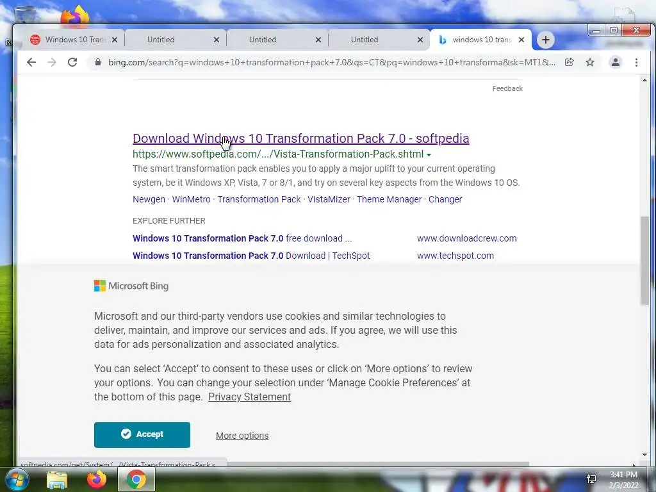Image resolution: width=656 pixels, height=492 pixels.
Task: Open the Theme Manager sublink
Action: 389,199
